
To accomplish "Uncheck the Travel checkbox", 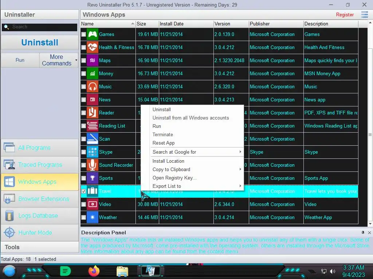I will [x=83, y=191].
